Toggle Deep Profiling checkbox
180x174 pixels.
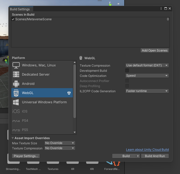127,86
